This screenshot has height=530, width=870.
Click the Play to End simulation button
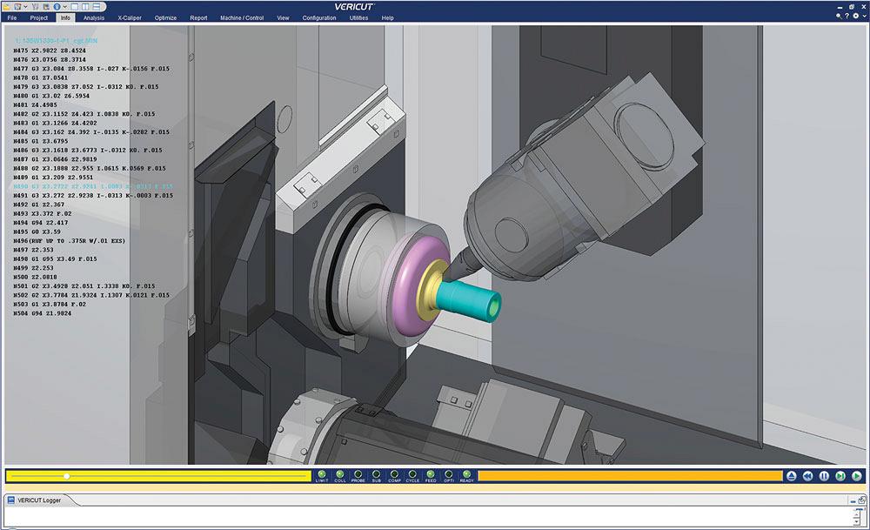pyautogui.click(x=857, y=476)
